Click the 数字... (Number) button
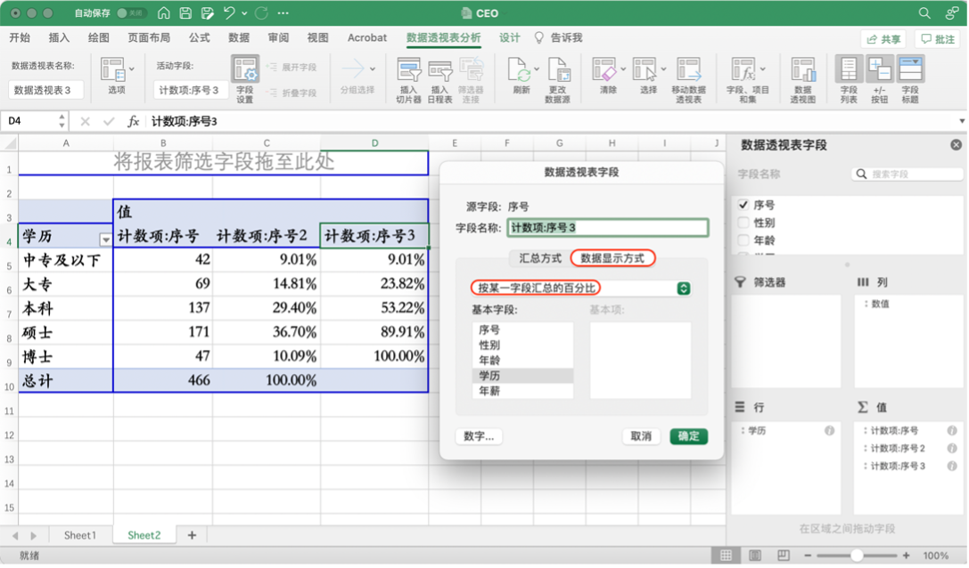The height and width of the screenshot is (568, 969). (x=479, y=436)
